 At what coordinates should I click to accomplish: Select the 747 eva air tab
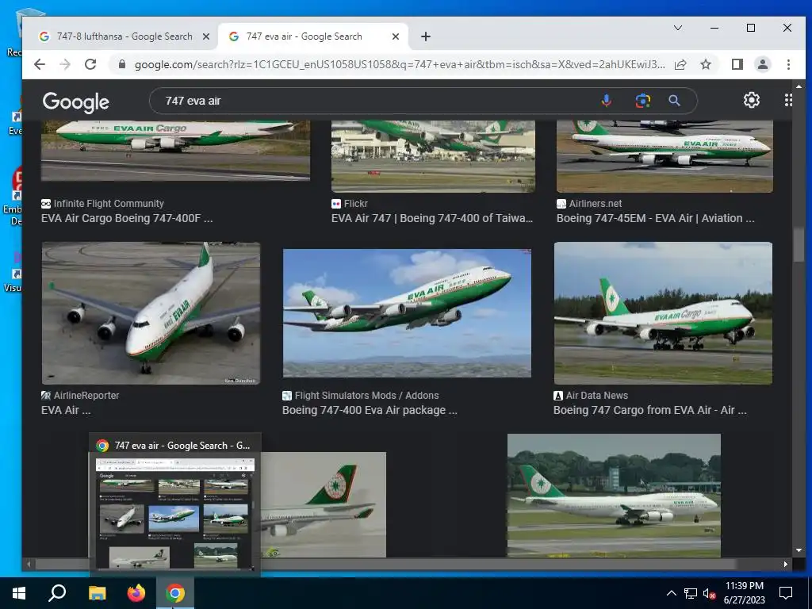coord(312,36)
